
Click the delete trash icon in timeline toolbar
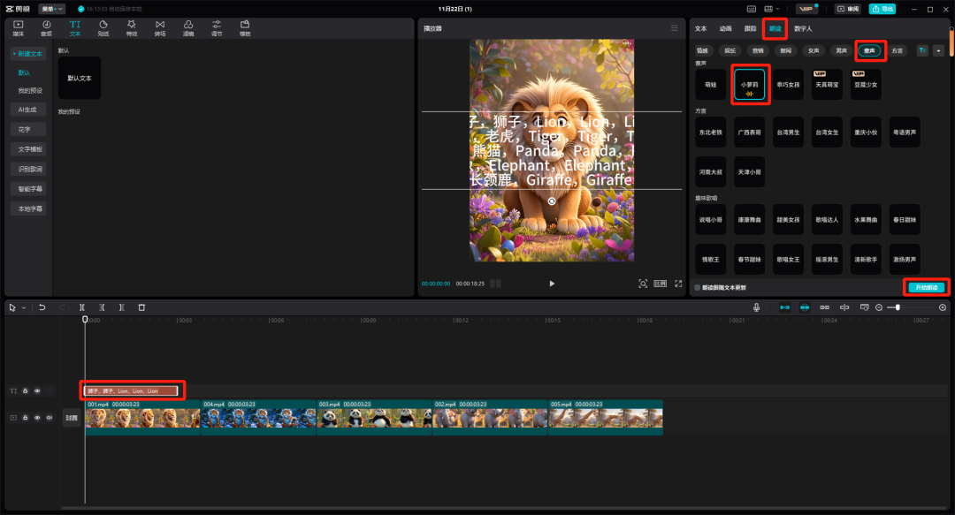pyautogui.click(x=141, y=307)
